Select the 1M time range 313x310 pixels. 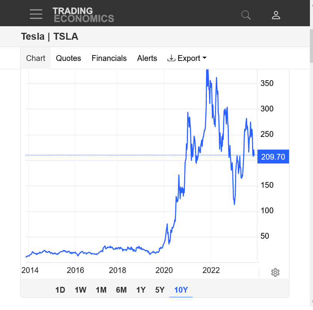(x=101, y=290)
